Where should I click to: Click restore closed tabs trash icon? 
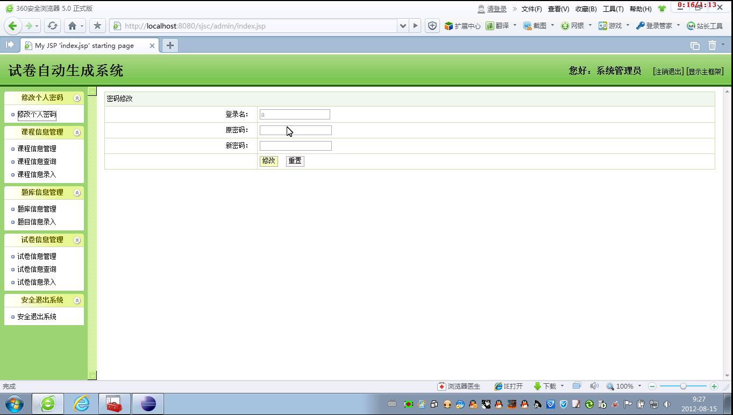(712, 46)
